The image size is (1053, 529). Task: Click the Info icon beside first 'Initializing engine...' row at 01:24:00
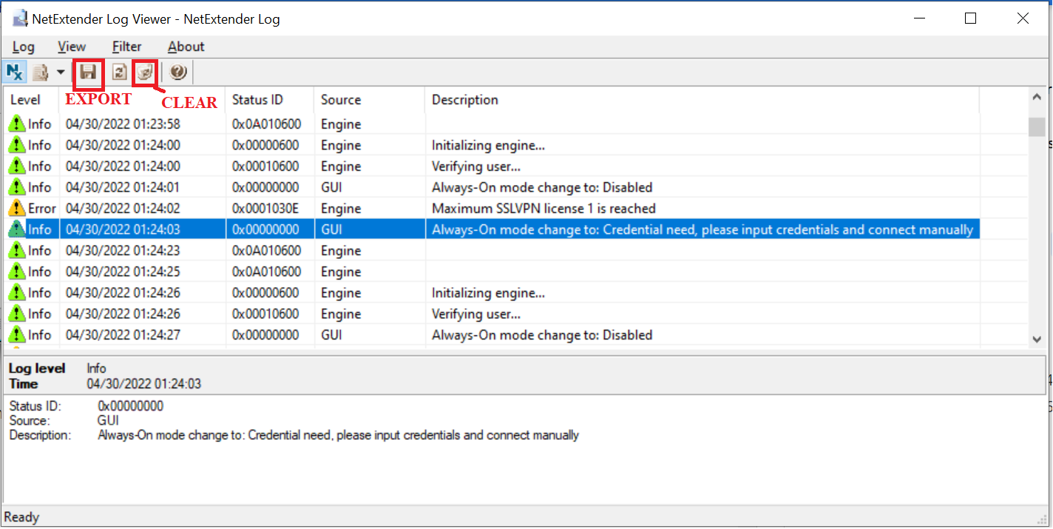17,145
